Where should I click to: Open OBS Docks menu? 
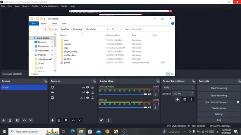[25, 6]
